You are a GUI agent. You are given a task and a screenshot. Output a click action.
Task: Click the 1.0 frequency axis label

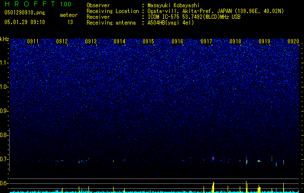pos(4,87)
